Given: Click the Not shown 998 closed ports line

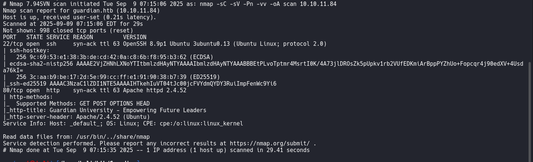Looking at the screenshot, I should (x=68, y=31).
